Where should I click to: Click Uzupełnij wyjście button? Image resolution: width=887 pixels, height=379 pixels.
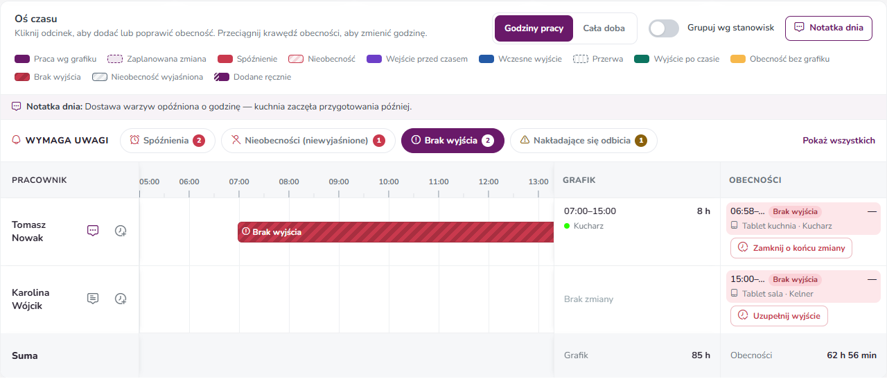[x=779, y=316]
